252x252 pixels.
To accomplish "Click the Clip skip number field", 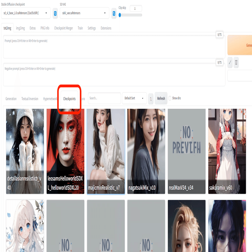I will tap(136, 8).
